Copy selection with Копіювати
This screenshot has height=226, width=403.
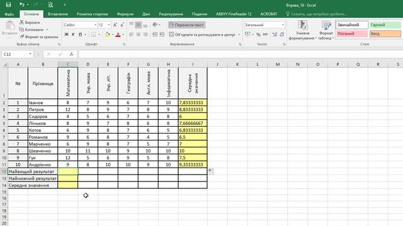32,30
